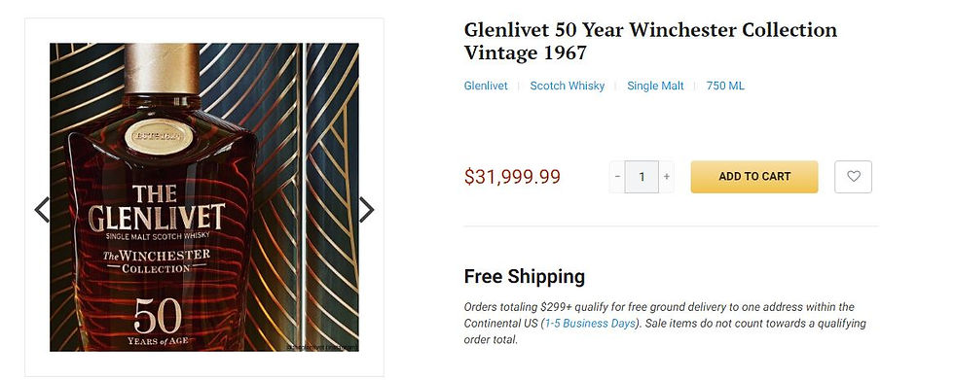Browse the Scotch Whisky category link

[x=567, y=86]
